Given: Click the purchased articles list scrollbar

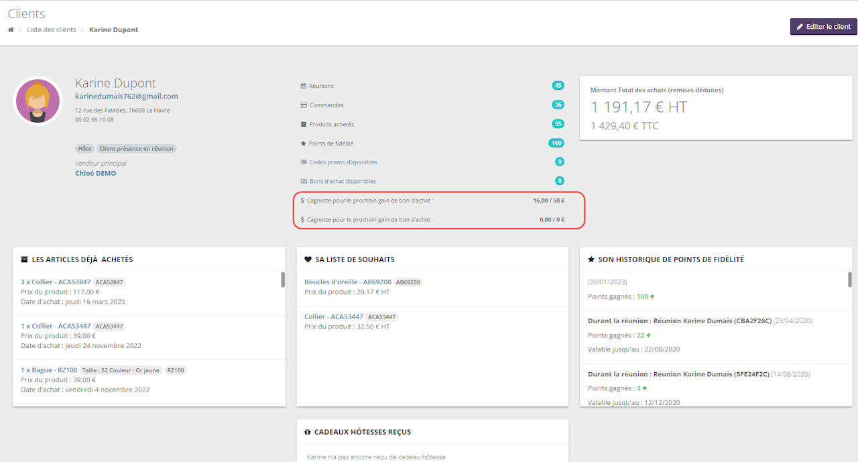Looking at the screenshot, I should [283, 280].
